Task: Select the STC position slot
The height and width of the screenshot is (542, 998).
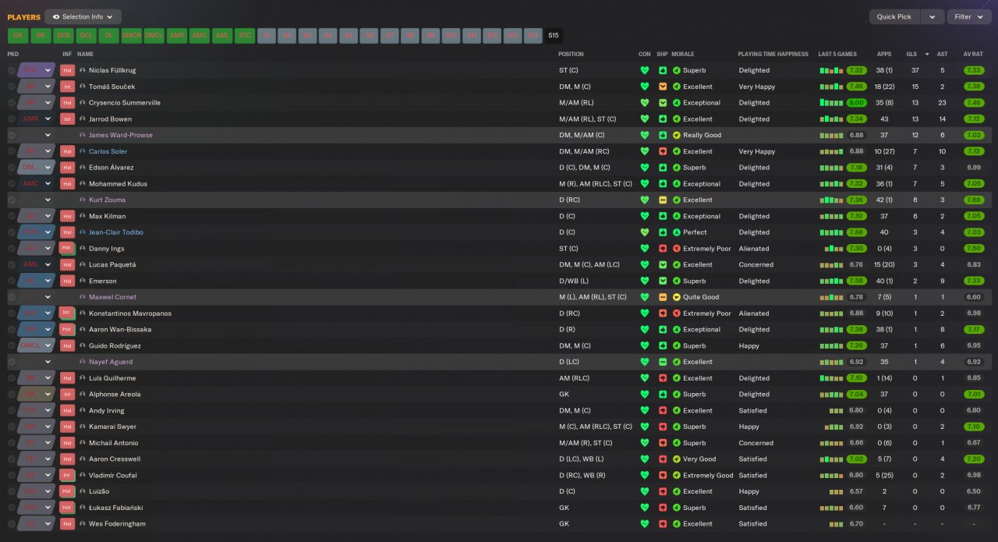Action: (x=245, y=35)
